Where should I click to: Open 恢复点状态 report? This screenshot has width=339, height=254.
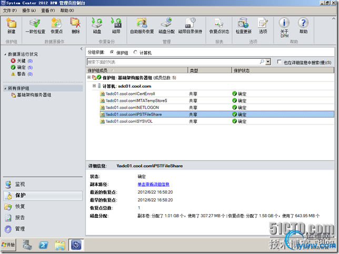tap(219, 26)
